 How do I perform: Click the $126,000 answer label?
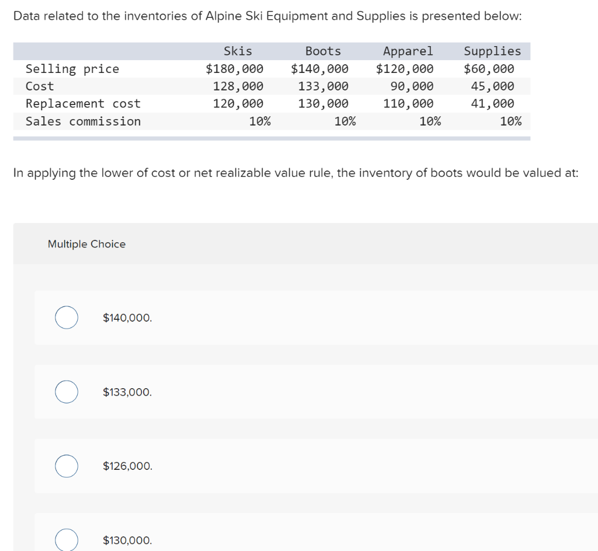tap(127, 466)
